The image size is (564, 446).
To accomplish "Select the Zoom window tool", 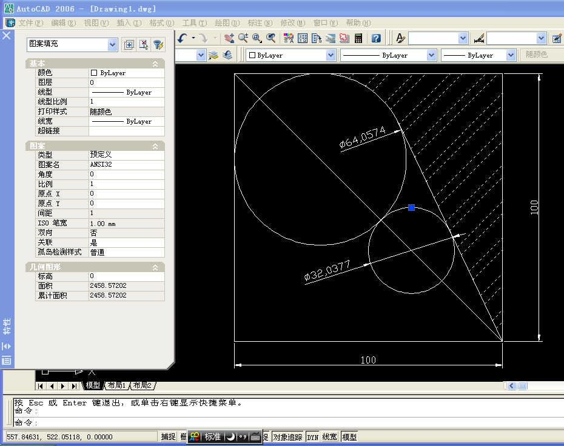I will click(257, 38).
